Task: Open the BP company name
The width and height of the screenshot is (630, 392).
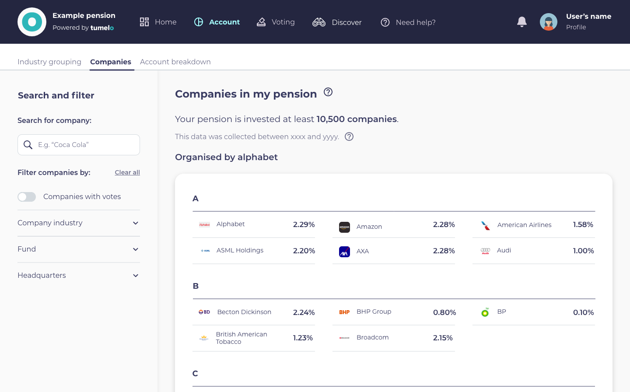Action: (x=502, y=311)
